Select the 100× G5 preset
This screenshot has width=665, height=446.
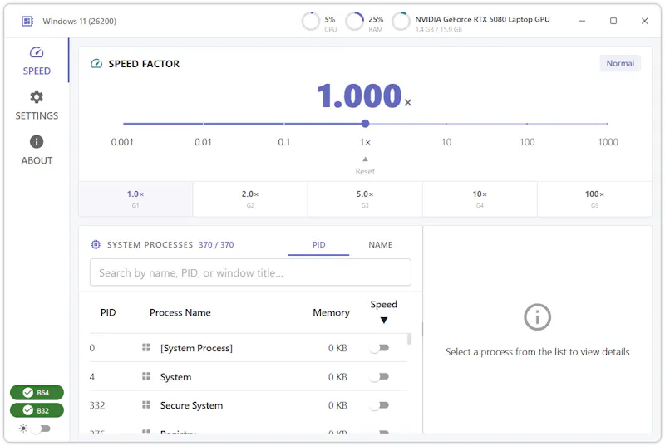coord(594,199)
